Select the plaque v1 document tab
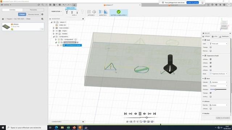 [108, 5]
